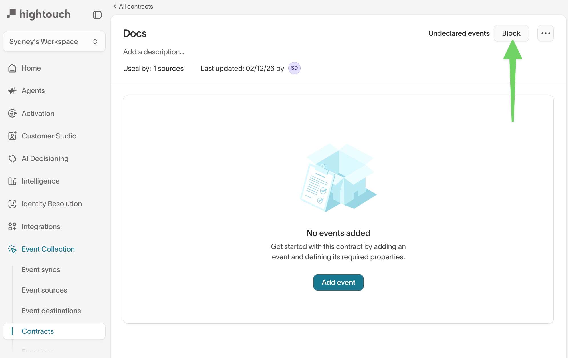568x358 pixels.
Task: Select the Intelligence chart icon
Action: pyautogui.click(x=12, y=181)
